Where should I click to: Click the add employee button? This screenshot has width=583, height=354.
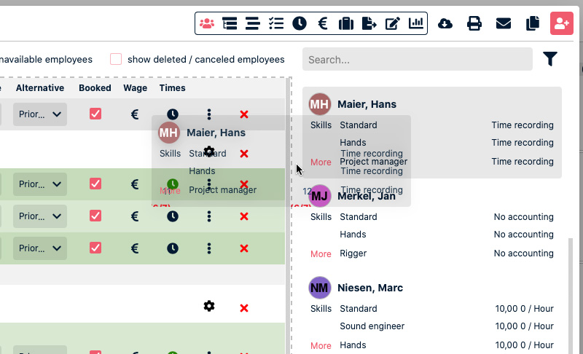click(x=562, y=23)
